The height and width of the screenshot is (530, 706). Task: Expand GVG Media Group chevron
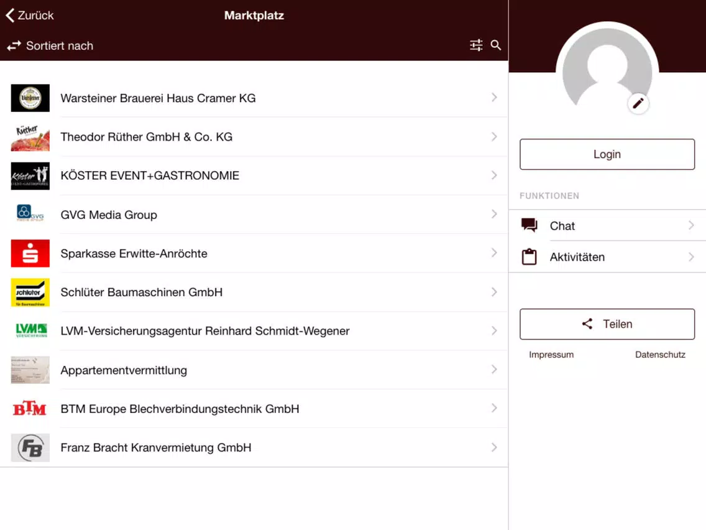(x=494, y=214)
